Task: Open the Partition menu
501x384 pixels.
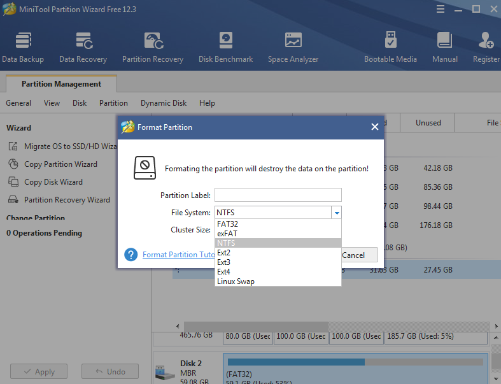Action: click(113, 103)
